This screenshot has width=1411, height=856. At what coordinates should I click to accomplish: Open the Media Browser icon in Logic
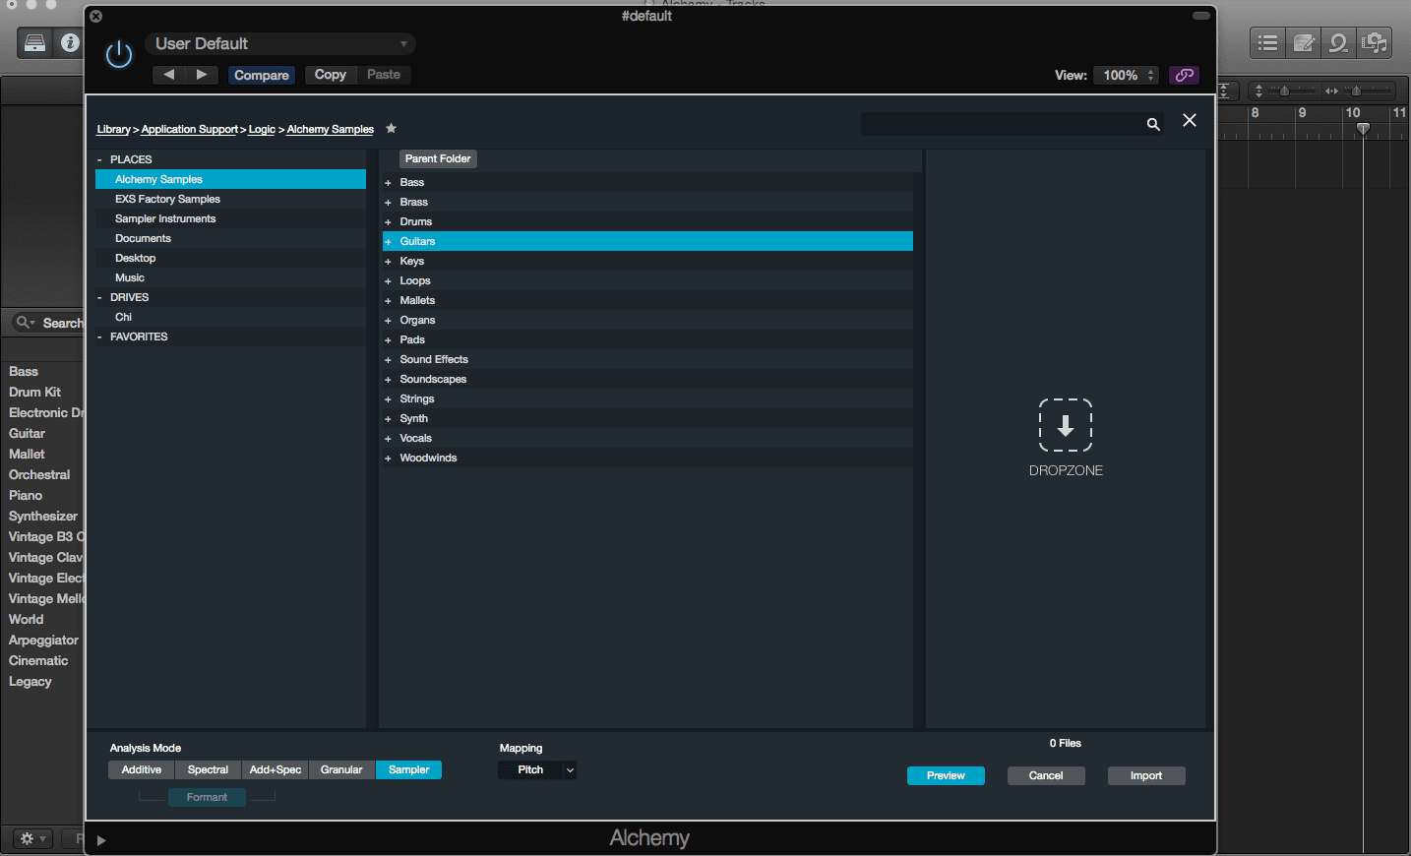tap(1375, 42)
